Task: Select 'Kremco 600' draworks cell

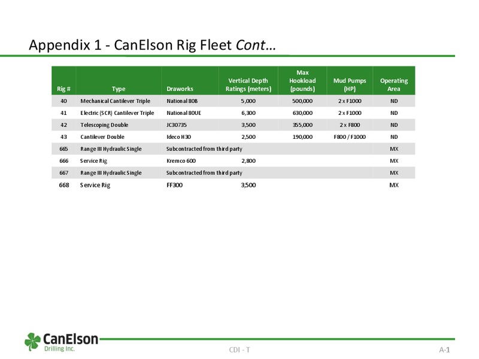Action: click(181, 160)
